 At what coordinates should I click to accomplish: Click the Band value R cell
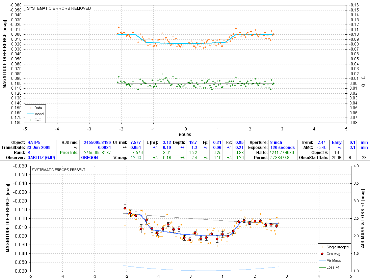click(29, 152)
